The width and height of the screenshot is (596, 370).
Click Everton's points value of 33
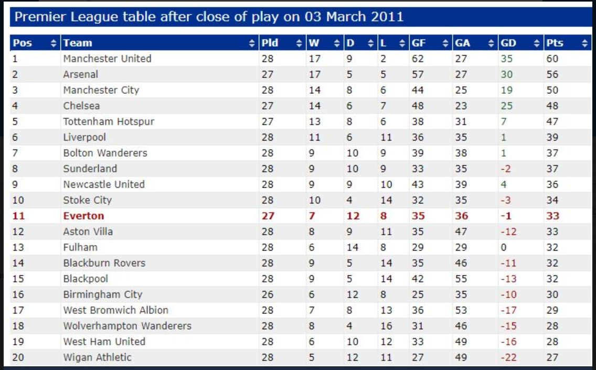coord(552,216)
